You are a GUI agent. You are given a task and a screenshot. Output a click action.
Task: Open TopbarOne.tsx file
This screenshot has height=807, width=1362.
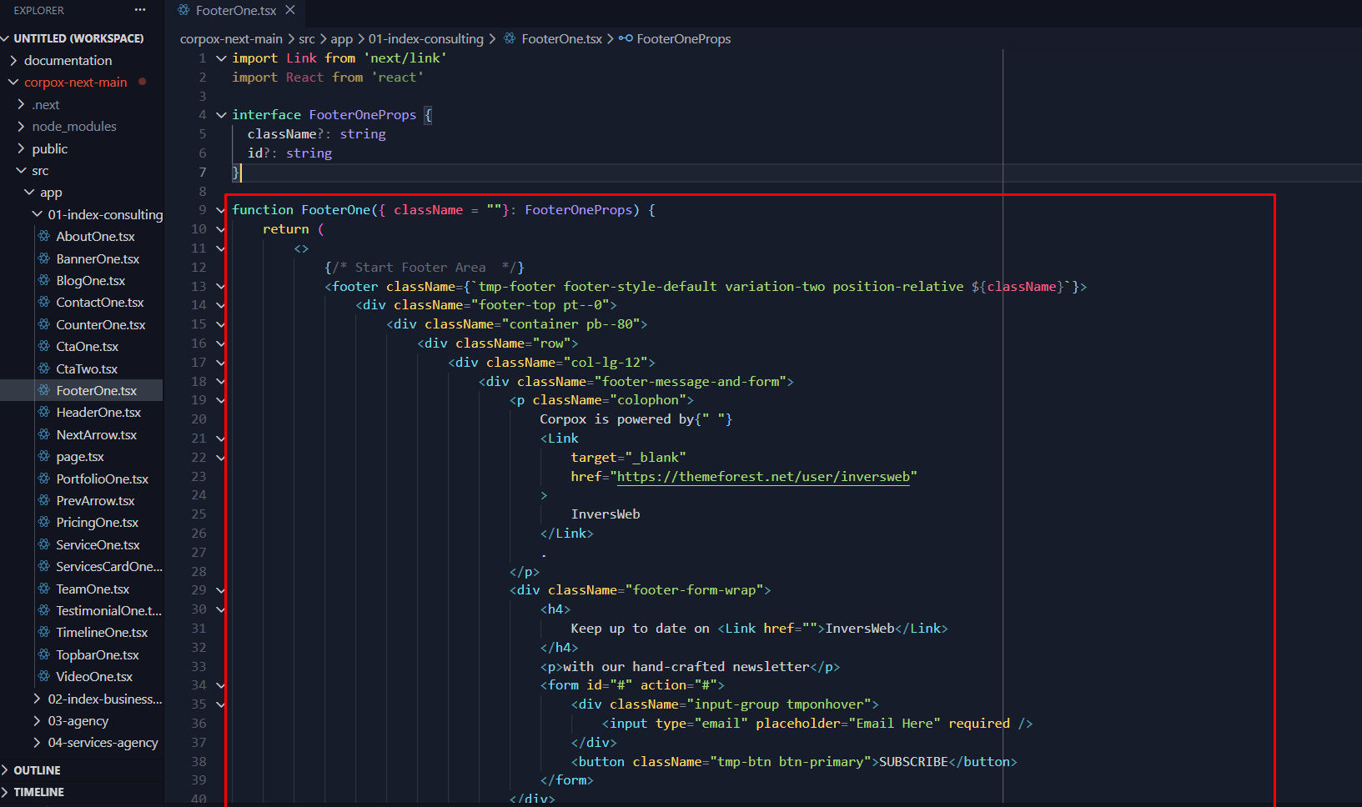[98, 654]
